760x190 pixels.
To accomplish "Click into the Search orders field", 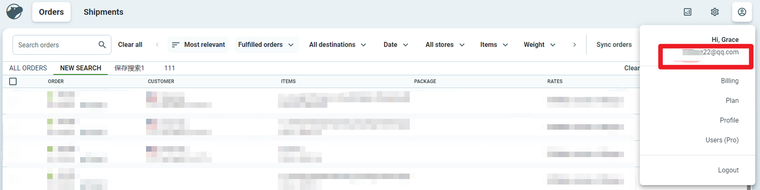I will click(55, 45).
